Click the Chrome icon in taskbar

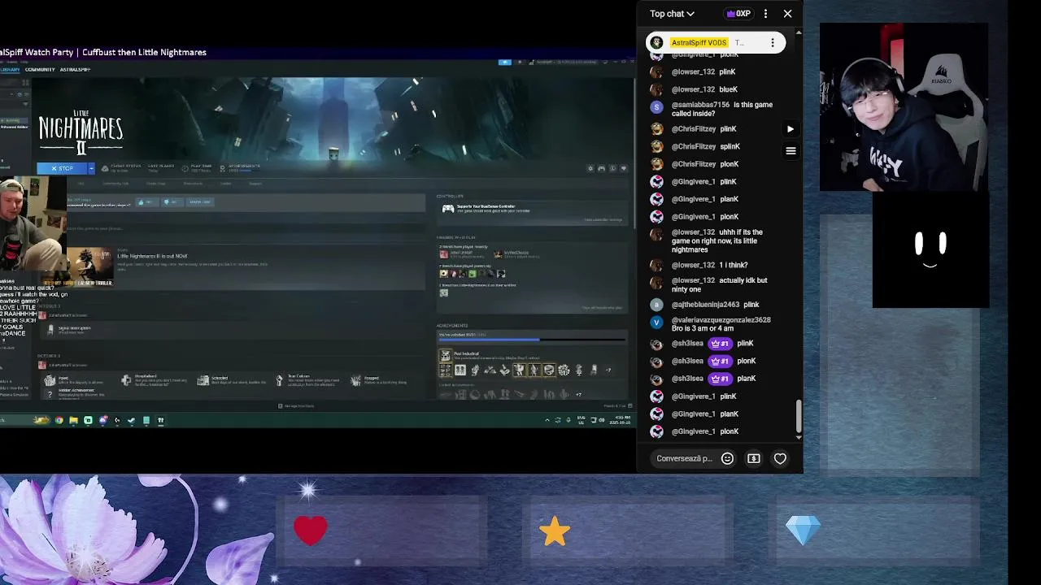[x=59, y=420]
